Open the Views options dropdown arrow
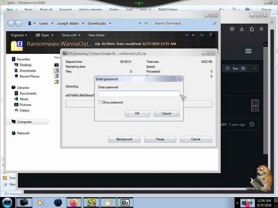Screen dimensions: 278x208 point(193,35)
